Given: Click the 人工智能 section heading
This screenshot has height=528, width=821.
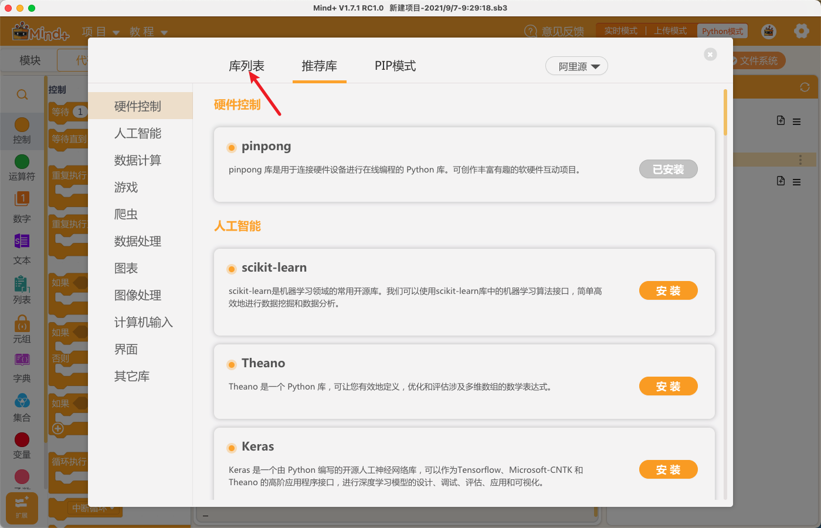Looking at the screenshot, I should [x=237, y=226].
